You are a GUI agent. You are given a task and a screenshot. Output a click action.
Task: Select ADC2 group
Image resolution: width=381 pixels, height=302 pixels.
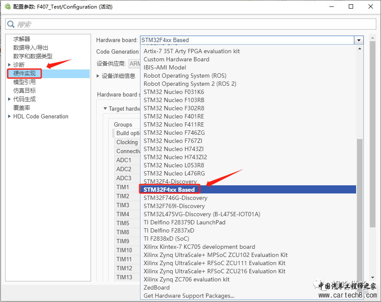(x=127, y=169)
